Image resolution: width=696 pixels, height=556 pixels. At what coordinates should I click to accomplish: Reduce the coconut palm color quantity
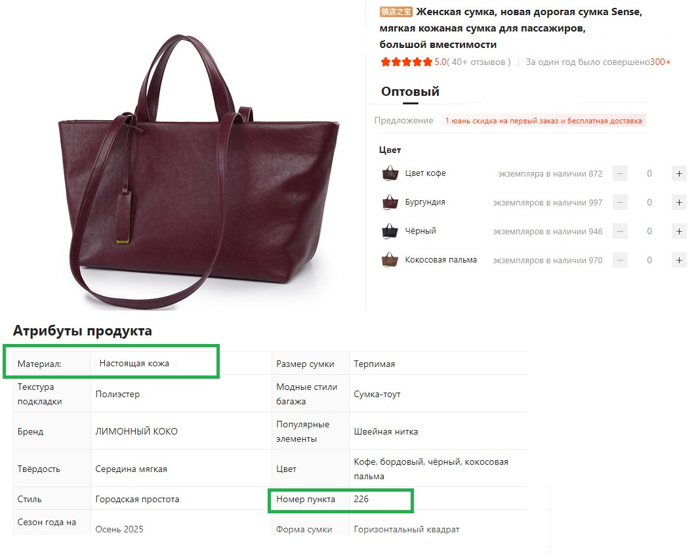pyautogui.click(x=620, y=261)
